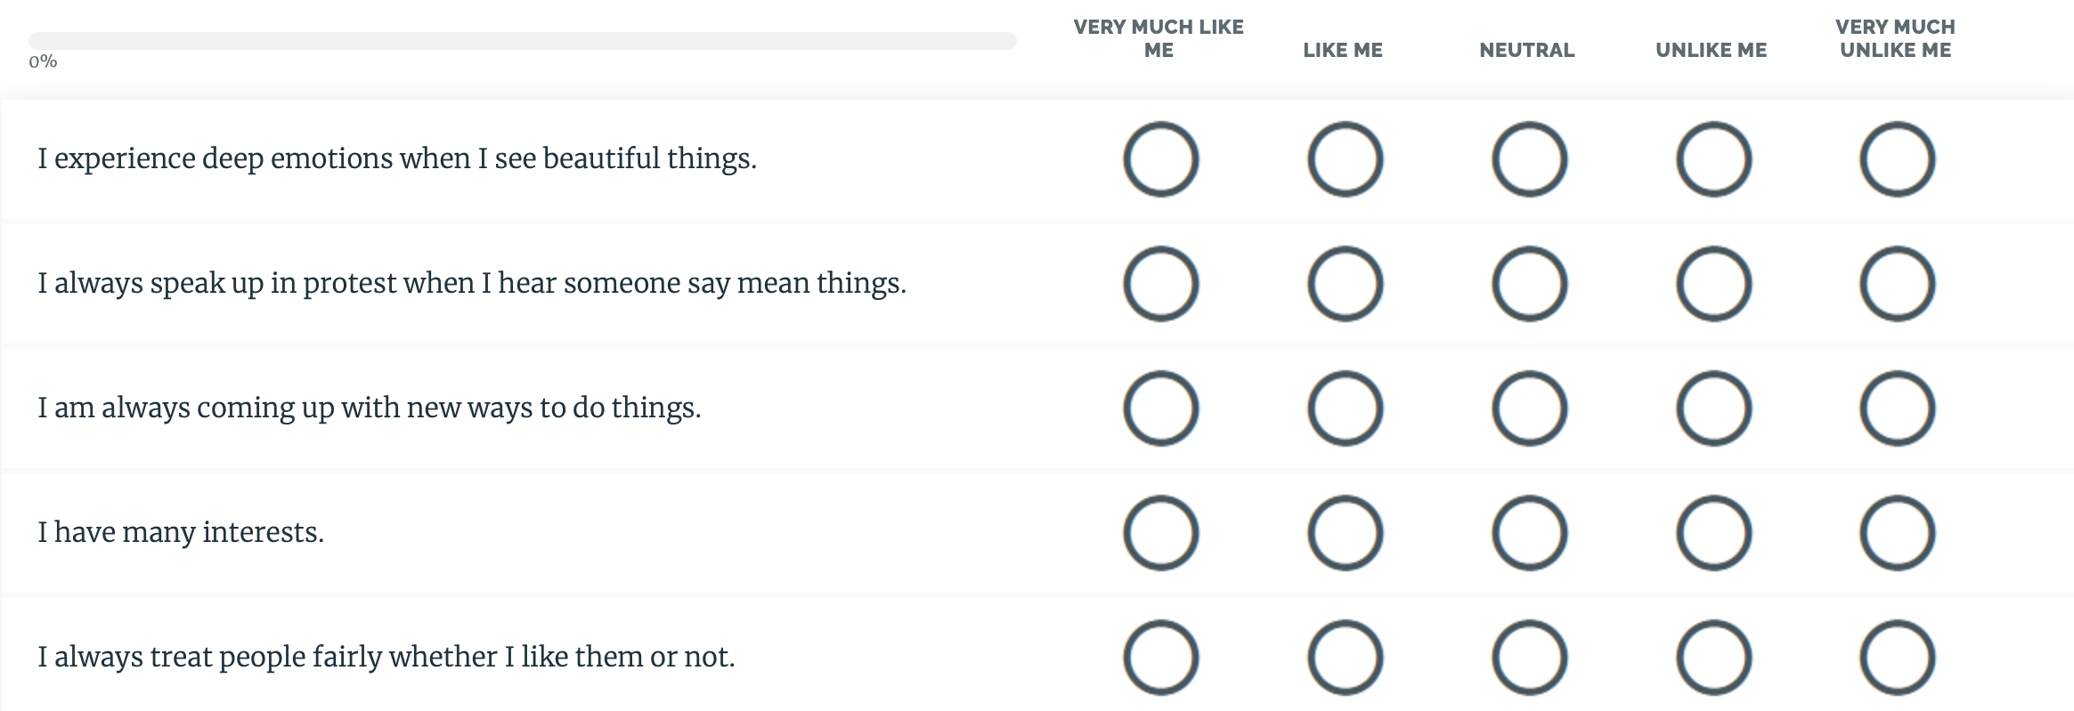Viewport: 2074px width, 711px height.
Task: Select 'Very much like me' for many interests
Action: (1160, 533)
